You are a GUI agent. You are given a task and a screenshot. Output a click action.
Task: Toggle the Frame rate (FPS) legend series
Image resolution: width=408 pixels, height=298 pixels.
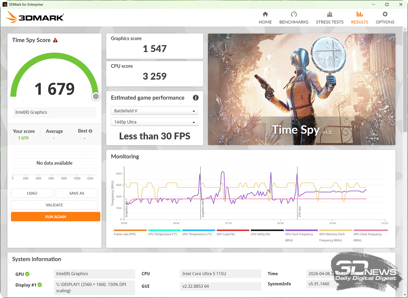tap(125, 234)
